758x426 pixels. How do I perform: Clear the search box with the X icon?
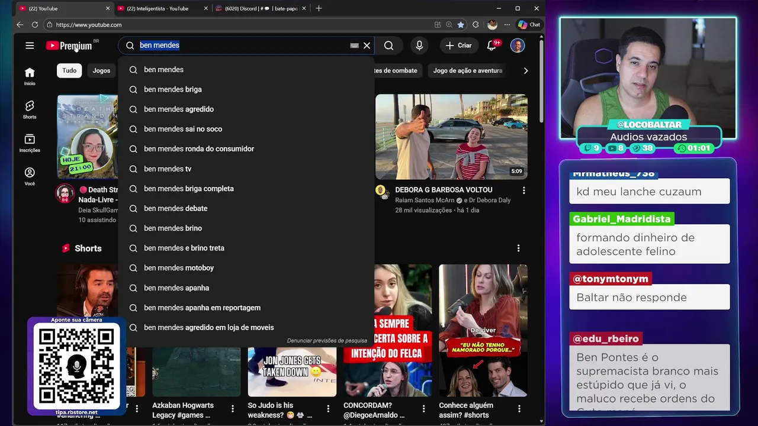click(x=367, y=46)
